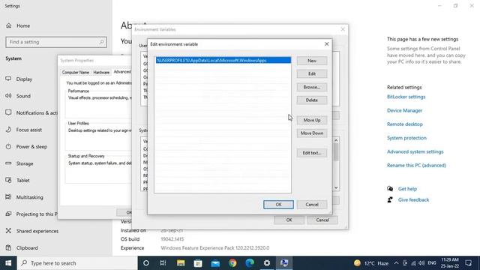Open File Explorer from the taskbar
480x270 pixels.
click(181, 263)
